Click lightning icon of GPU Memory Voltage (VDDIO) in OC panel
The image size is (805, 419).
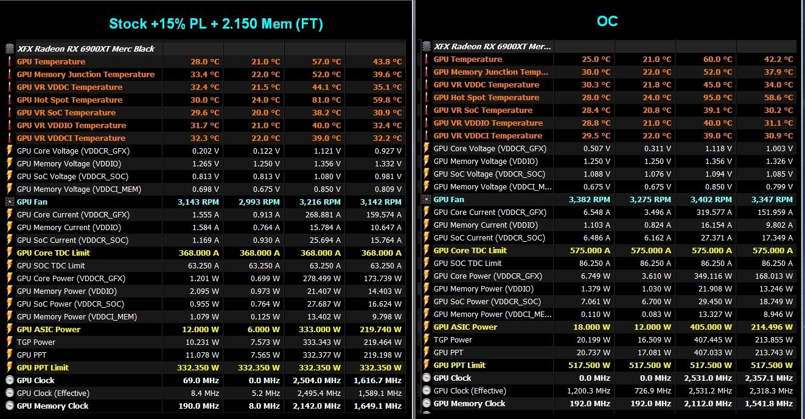(x=426, y=161)
